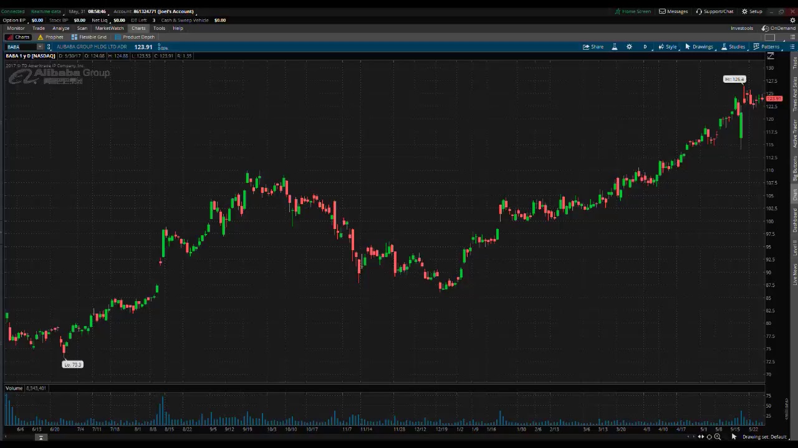This screenshot has width=798, height=448.
Task: Select the Charts main tab
Action: tap(138, 28)
